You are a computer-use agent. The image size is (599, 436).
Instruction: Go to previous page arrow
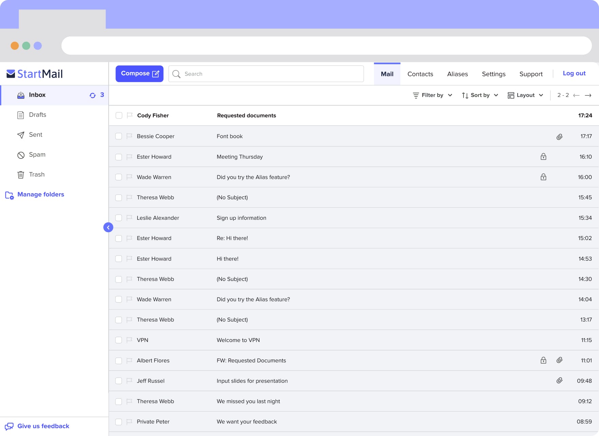coord(576,95)
